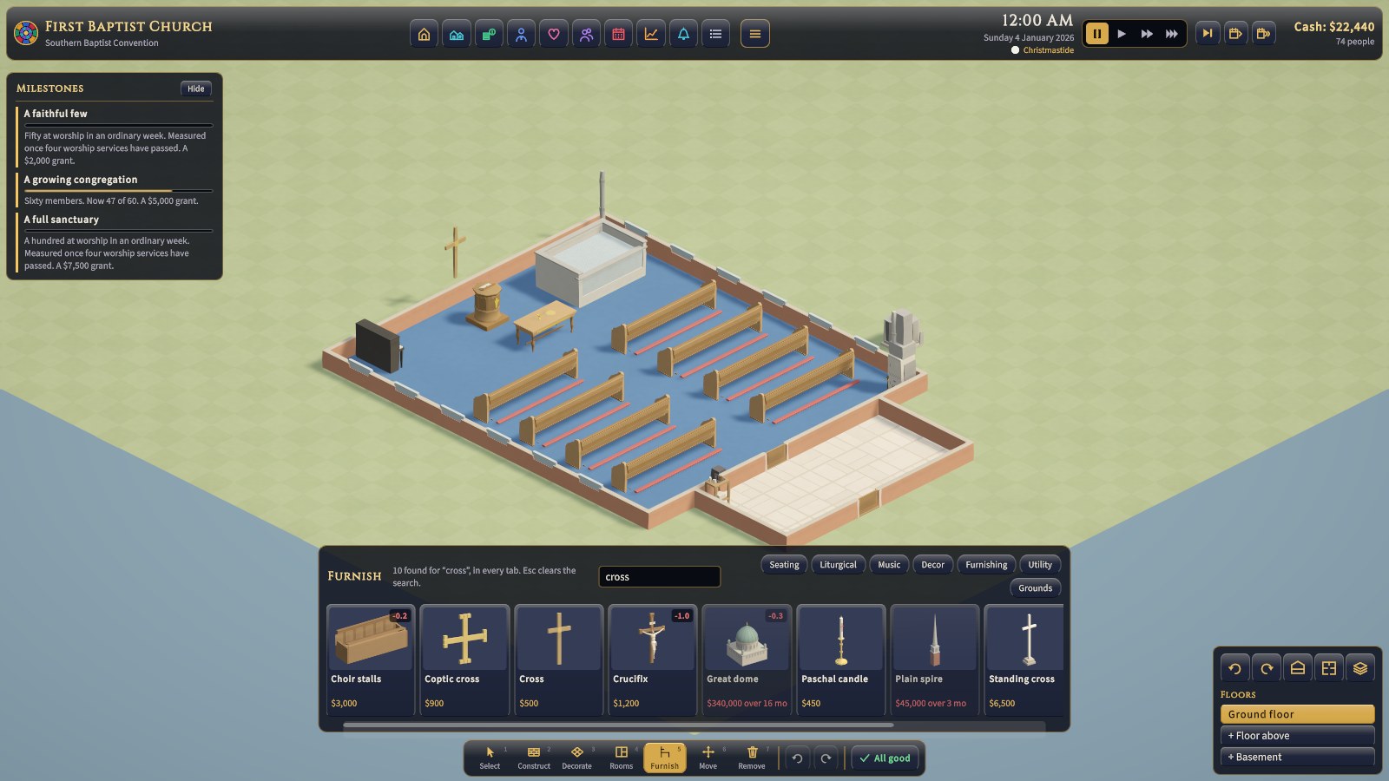The width and height of the screenshot is (1389, 781).
Task: Open the Furnishing category tab
Action: pos(986,565)
